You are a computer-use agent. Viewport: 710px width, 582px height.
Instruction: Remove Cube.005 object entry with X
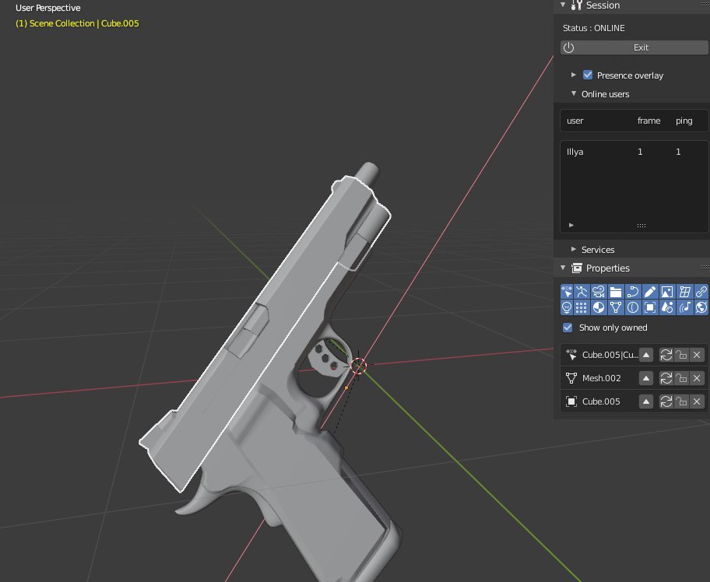[697, 401]
